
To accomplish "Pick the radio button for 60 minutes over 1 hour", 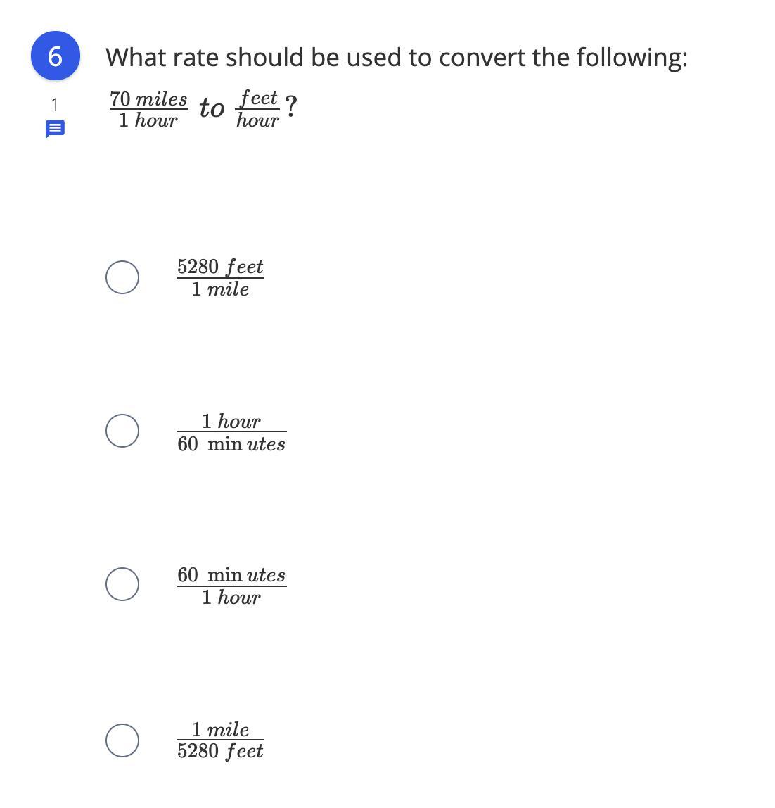I will pos(122,584).
